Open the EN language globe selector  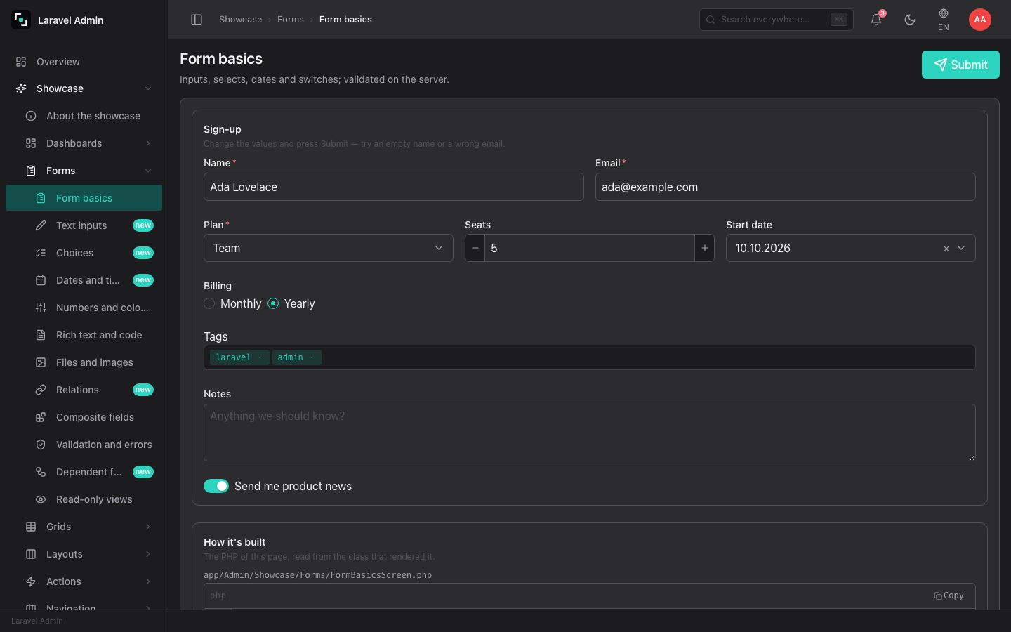tap(944, 20)
